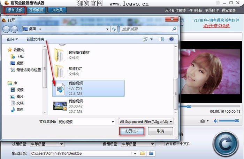
Task: Open the 3D效果 tab
Action: tap(57, 10)
